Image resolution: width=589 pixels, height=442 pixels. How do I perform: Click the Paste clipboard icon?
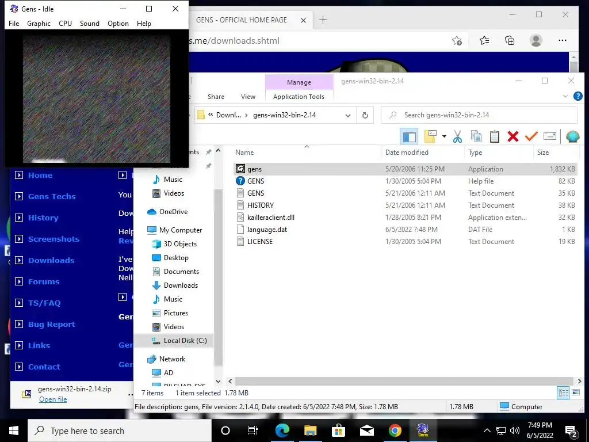[494, 136]
